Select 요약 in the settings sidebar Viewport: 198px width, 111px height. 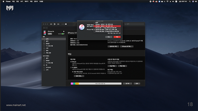(54, 39)
